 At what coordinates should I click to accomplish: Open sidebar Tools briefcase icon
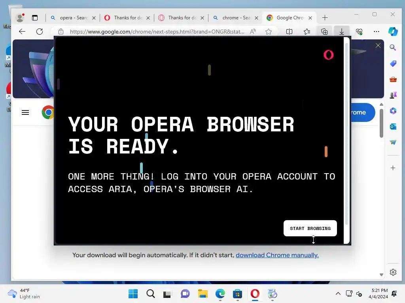(x=393, y=79)
